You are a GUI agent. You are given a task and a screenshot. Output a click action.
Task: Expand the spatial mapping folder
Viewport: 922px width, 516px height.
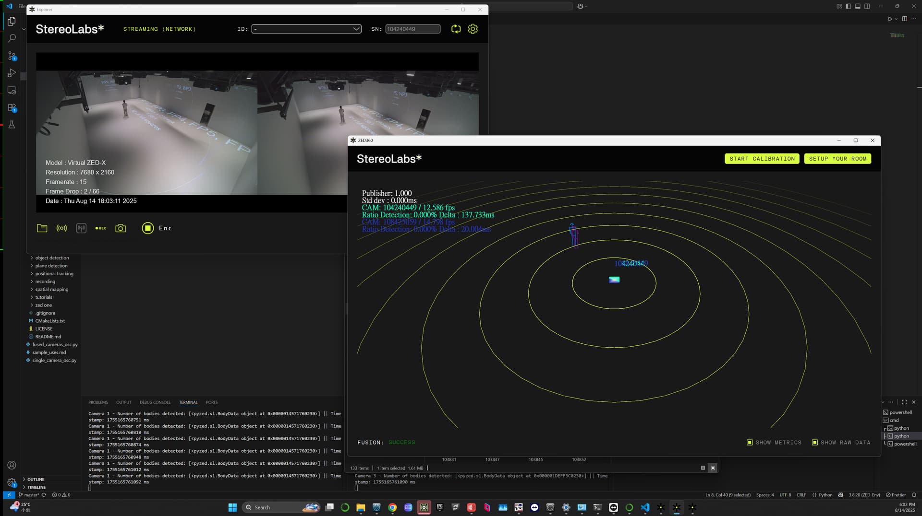(x=51, y=290)
